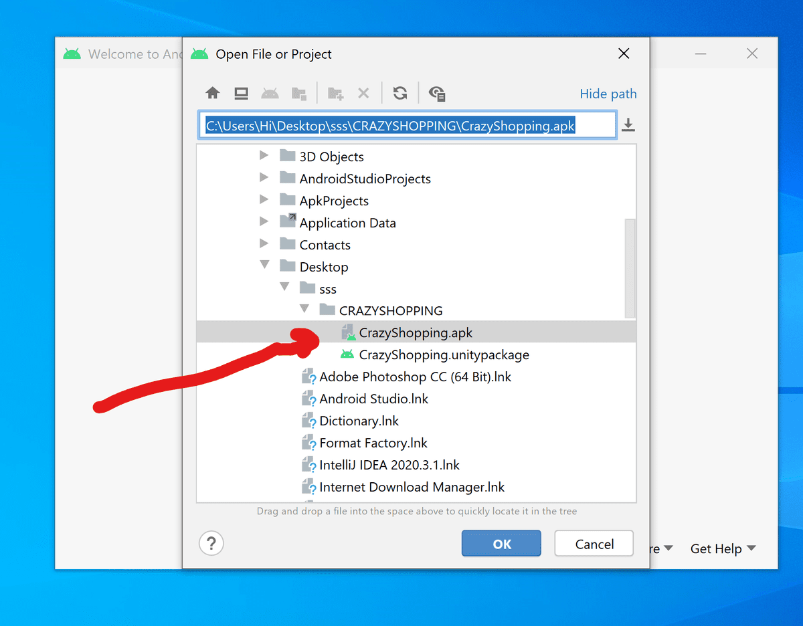Click the Project directory toolbar icon
The image size is (803, 626).
(x=270, y=94)
